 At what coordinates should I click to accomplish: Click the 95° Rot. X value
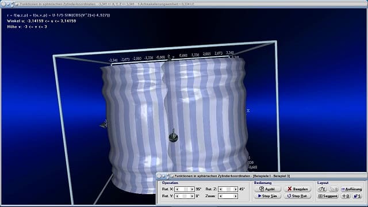click(198, 189)
